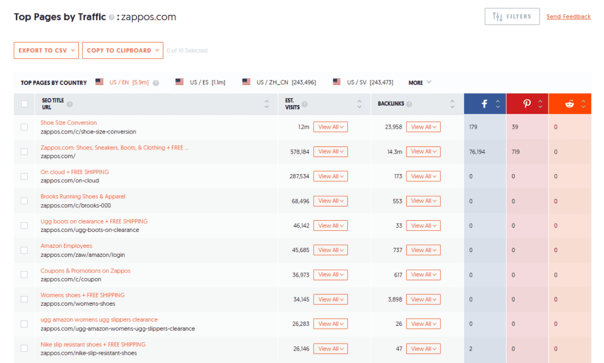This screenshot has width=604, height=363.
Task: Click the US flag next to US / ZH_CN
Action: click(246, 82)
